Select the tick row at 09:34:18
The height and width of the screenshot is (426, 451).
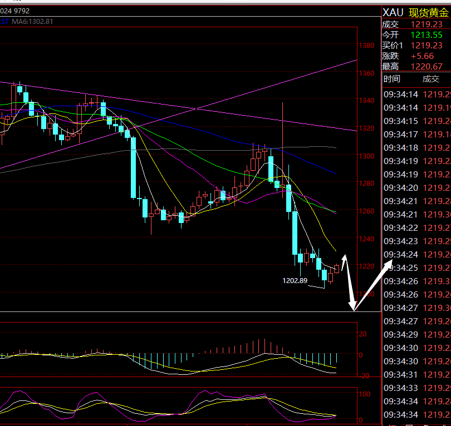tap(417, 148)
